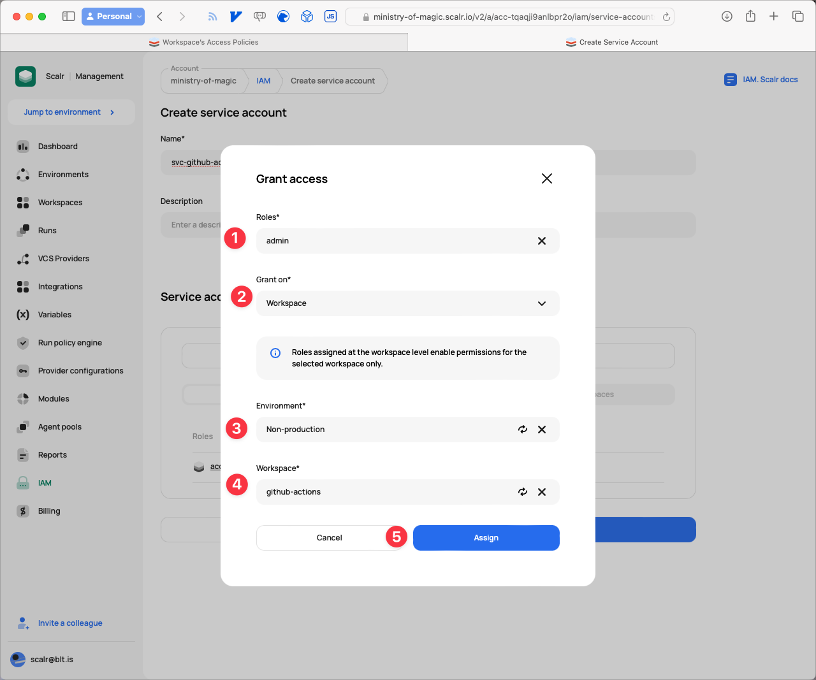Expand Jump to environment
Viewport: 816px width, 680px height.
(71, 112)
